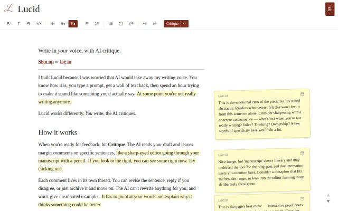Image resolution: width=338 pixels, height=211 pixels.
Task: Apply Heading 1 style
Action: (x=52, y=24)
